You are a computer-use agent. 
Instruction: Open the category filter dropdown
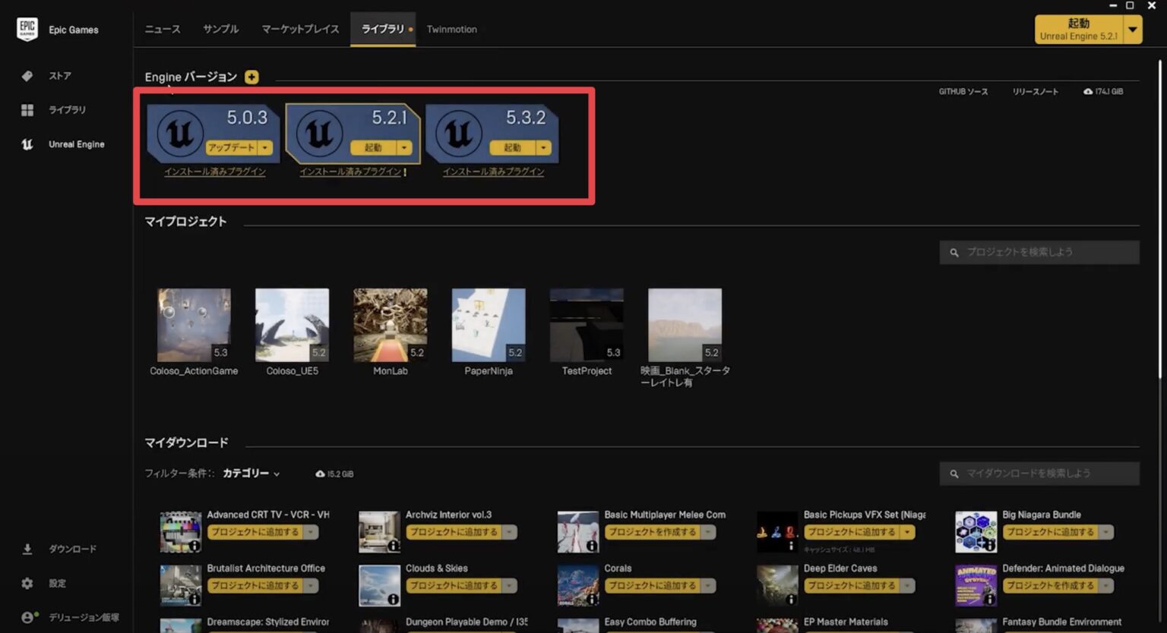[251, 474]
